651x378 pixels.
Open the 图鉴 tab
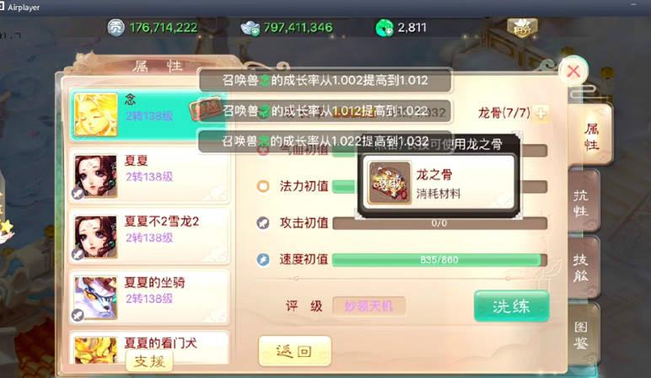click(x=583, y=334)
